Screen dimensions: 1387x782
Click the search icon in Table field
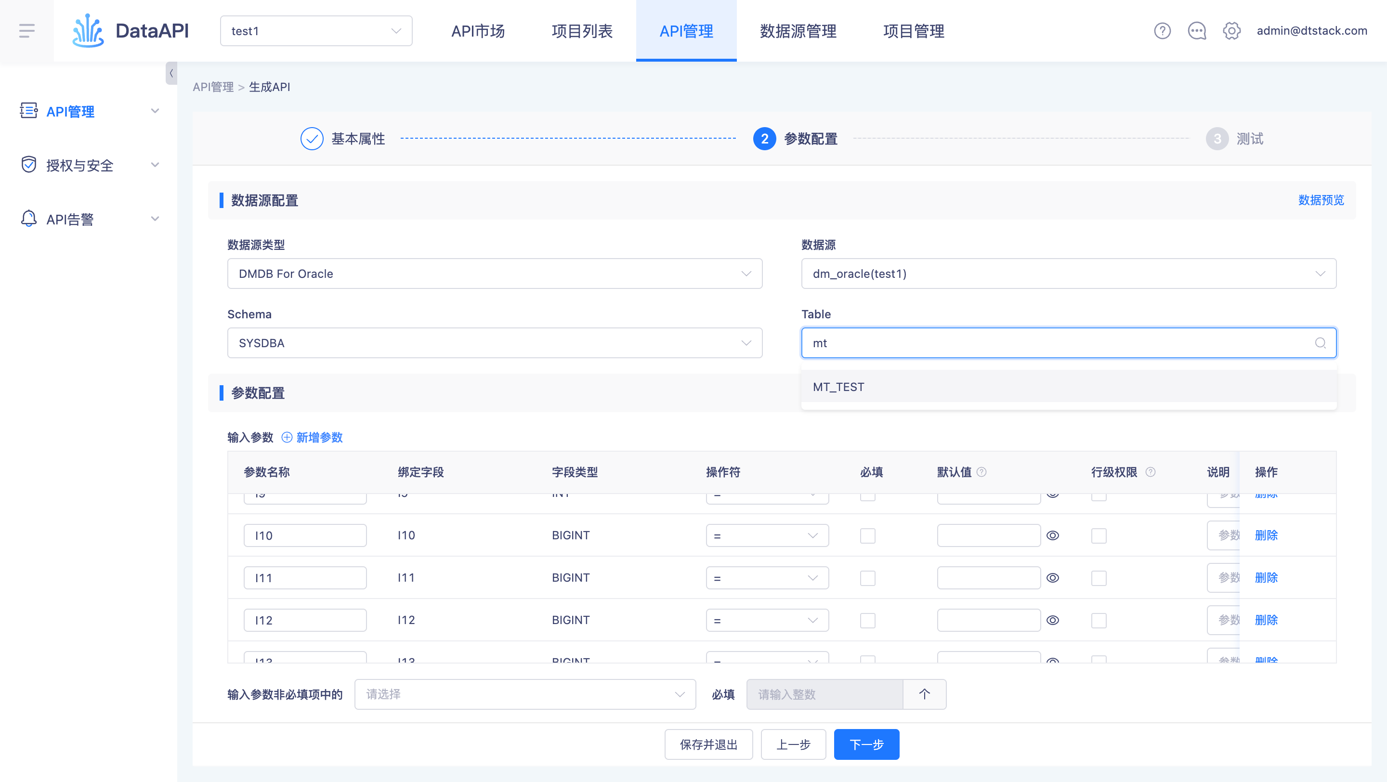pos(1320,343)
